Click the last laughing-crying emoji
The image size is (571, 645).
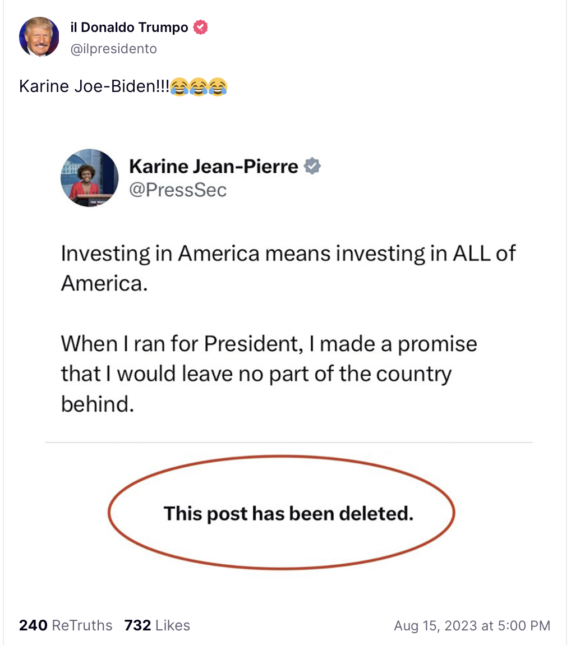pyautogui.click(x=218, y=87)
